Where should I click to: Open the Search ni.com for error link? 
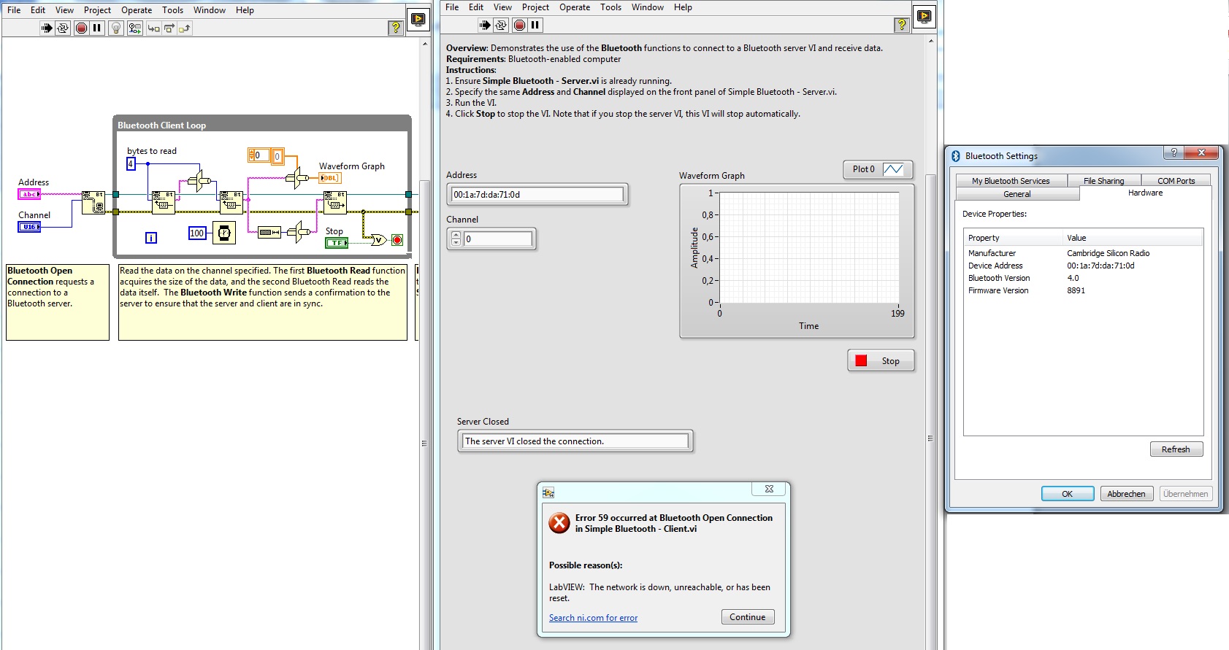click(593, 618)
